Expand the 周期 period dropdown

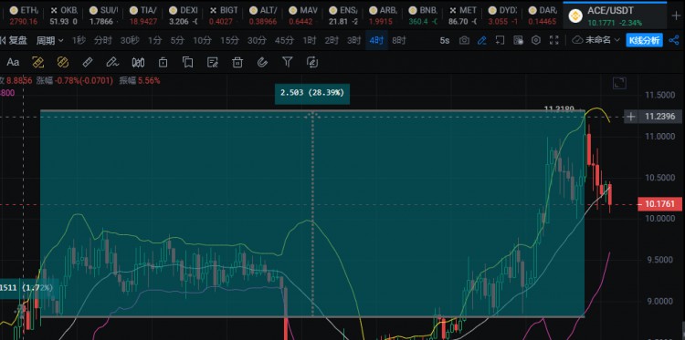(x=49, y=41)
